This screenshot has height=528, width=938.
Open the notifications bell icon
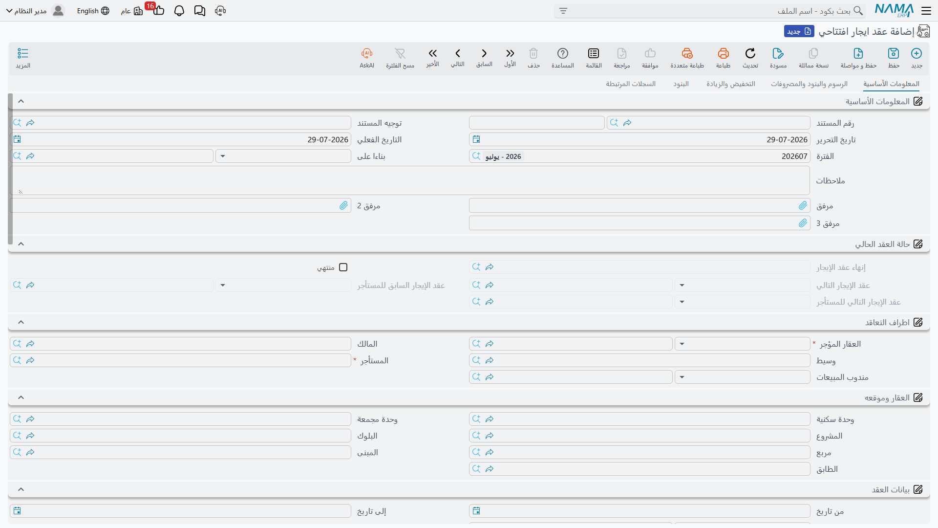179,11
